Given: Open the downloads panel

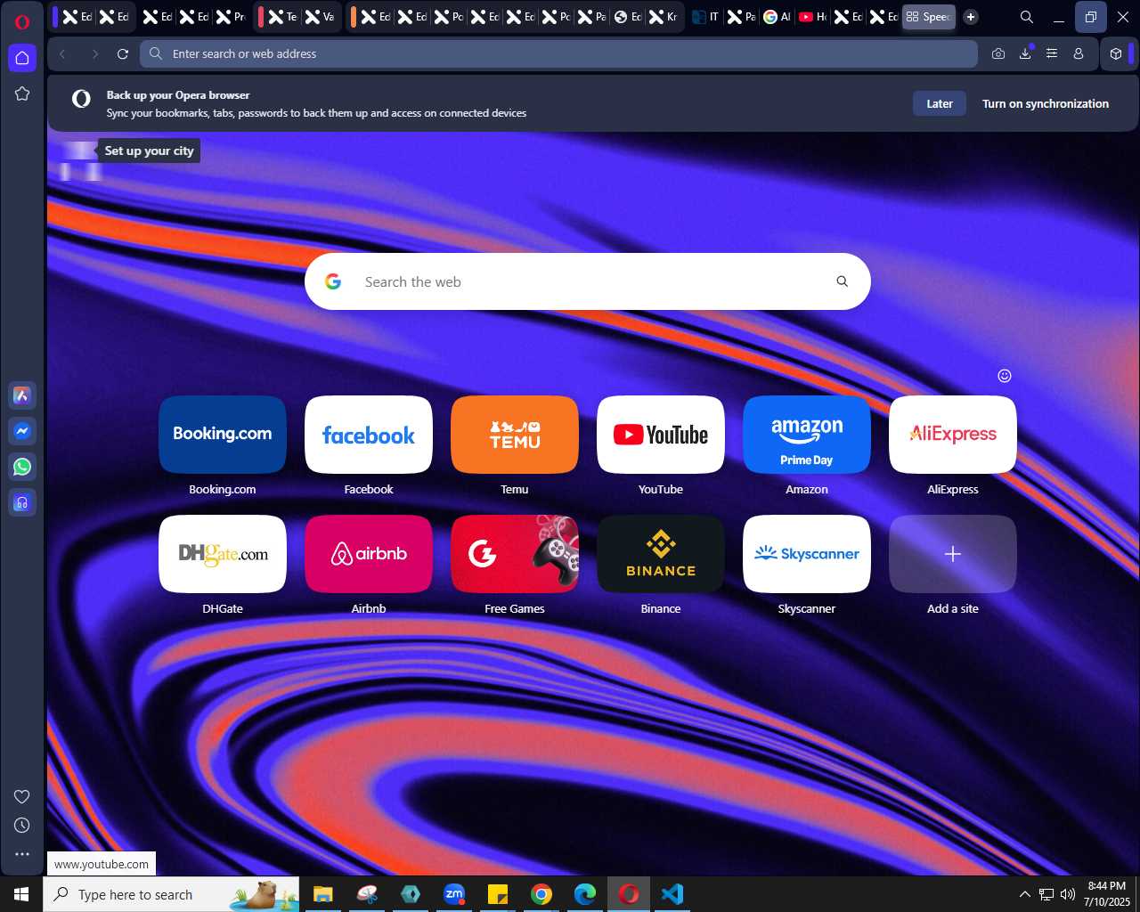Looking at the screenshot, I should (x=1025, y=53).
